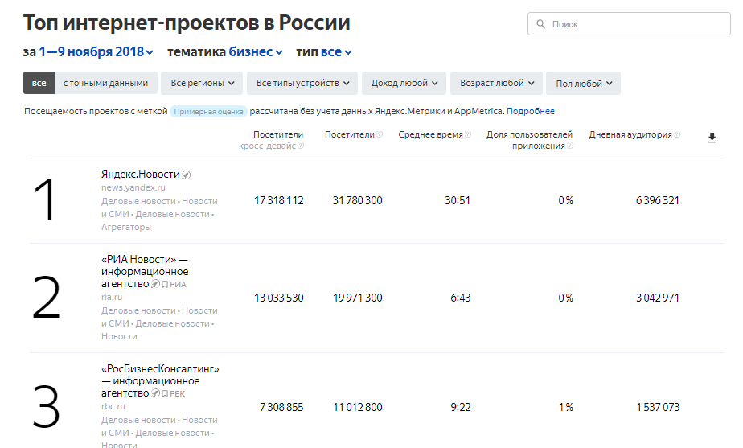Open the 'Пол любой' dropdown

click(x=583, y=83)
